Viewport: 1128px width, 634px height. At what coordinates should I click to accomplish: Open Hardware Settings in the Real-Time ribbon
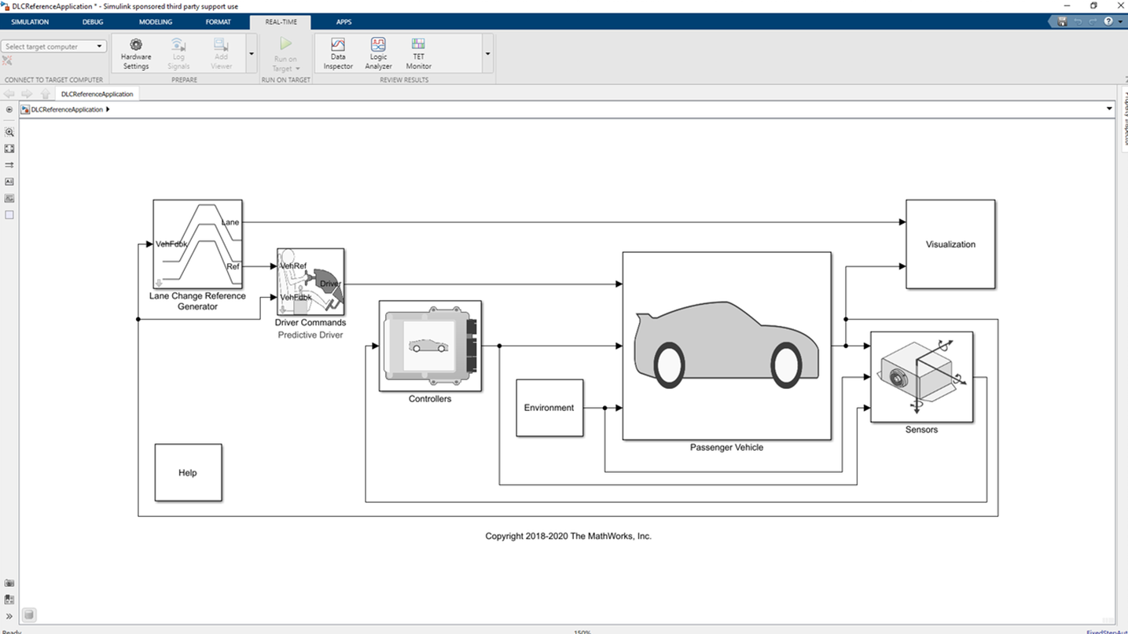pos(135,53)
